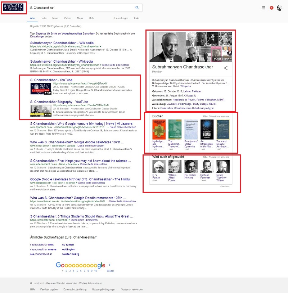Open related search 'chandrasekhar limit'

(42, 244)
